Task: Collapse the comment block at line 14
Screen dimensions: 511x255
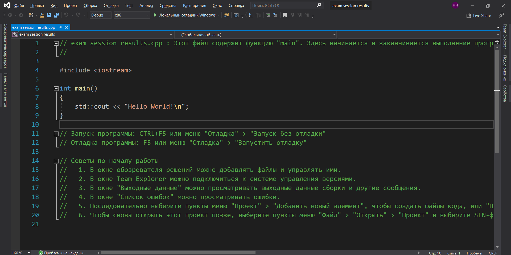Action: click(x=56, y=161)
